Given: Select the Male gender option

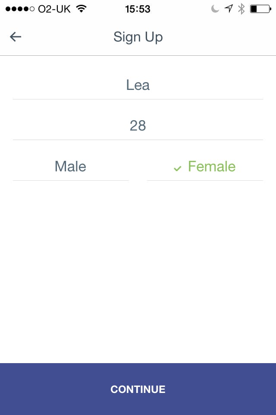Looking at the screenshot, I should click(x=71, y=166).
